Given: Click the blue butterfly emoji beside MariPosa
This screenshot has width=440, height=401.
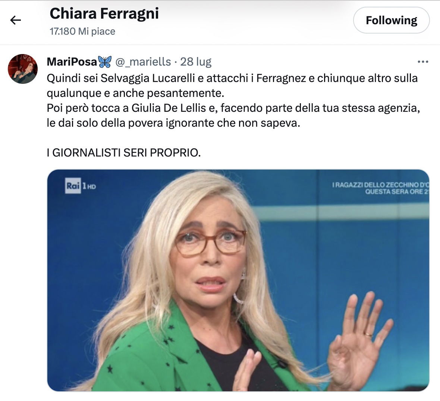Looking at the screenshot, I should pos(105,62).
